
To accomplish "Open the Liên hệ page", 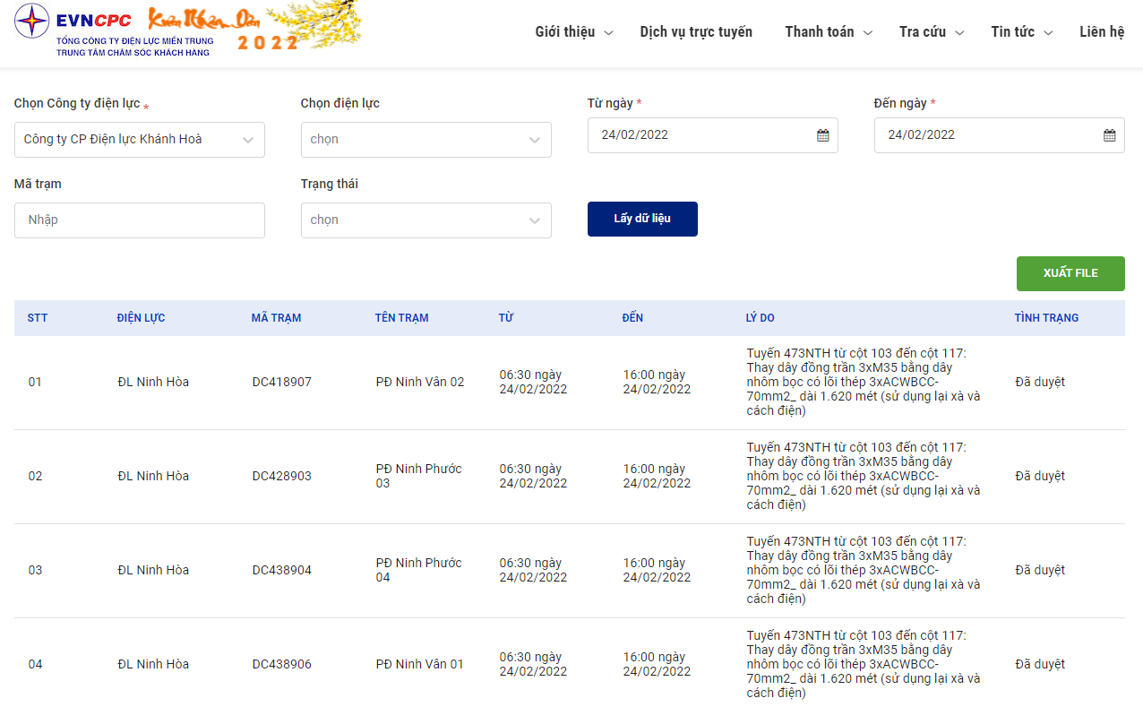I will tap(1102, 32).
